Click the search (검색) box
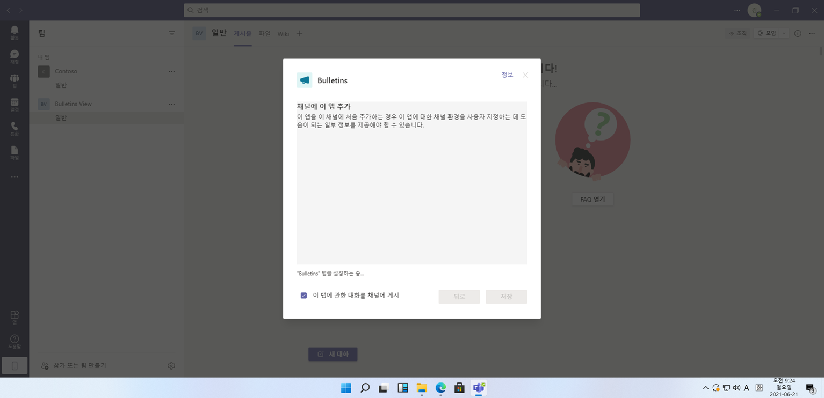824x398 pixels. tap(412, 10)
